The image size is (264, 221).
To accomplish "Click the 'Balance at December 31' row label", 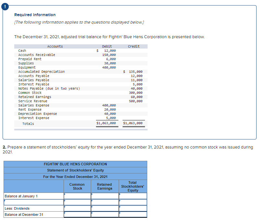I will click(24, 215).
